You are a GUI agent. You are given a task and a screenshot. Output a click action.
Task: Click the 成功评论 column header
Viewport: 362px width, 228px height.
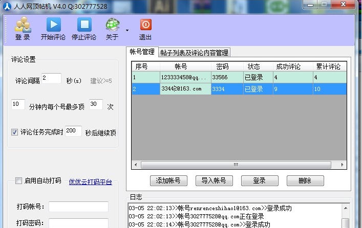[293, 66]
